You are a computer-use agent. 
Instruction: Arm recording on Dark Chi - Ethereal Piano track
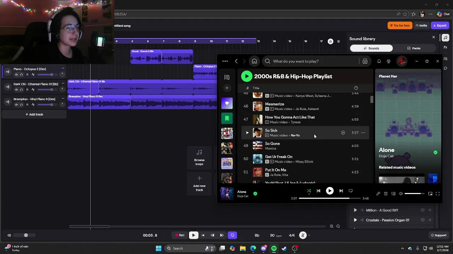[27, 90]
